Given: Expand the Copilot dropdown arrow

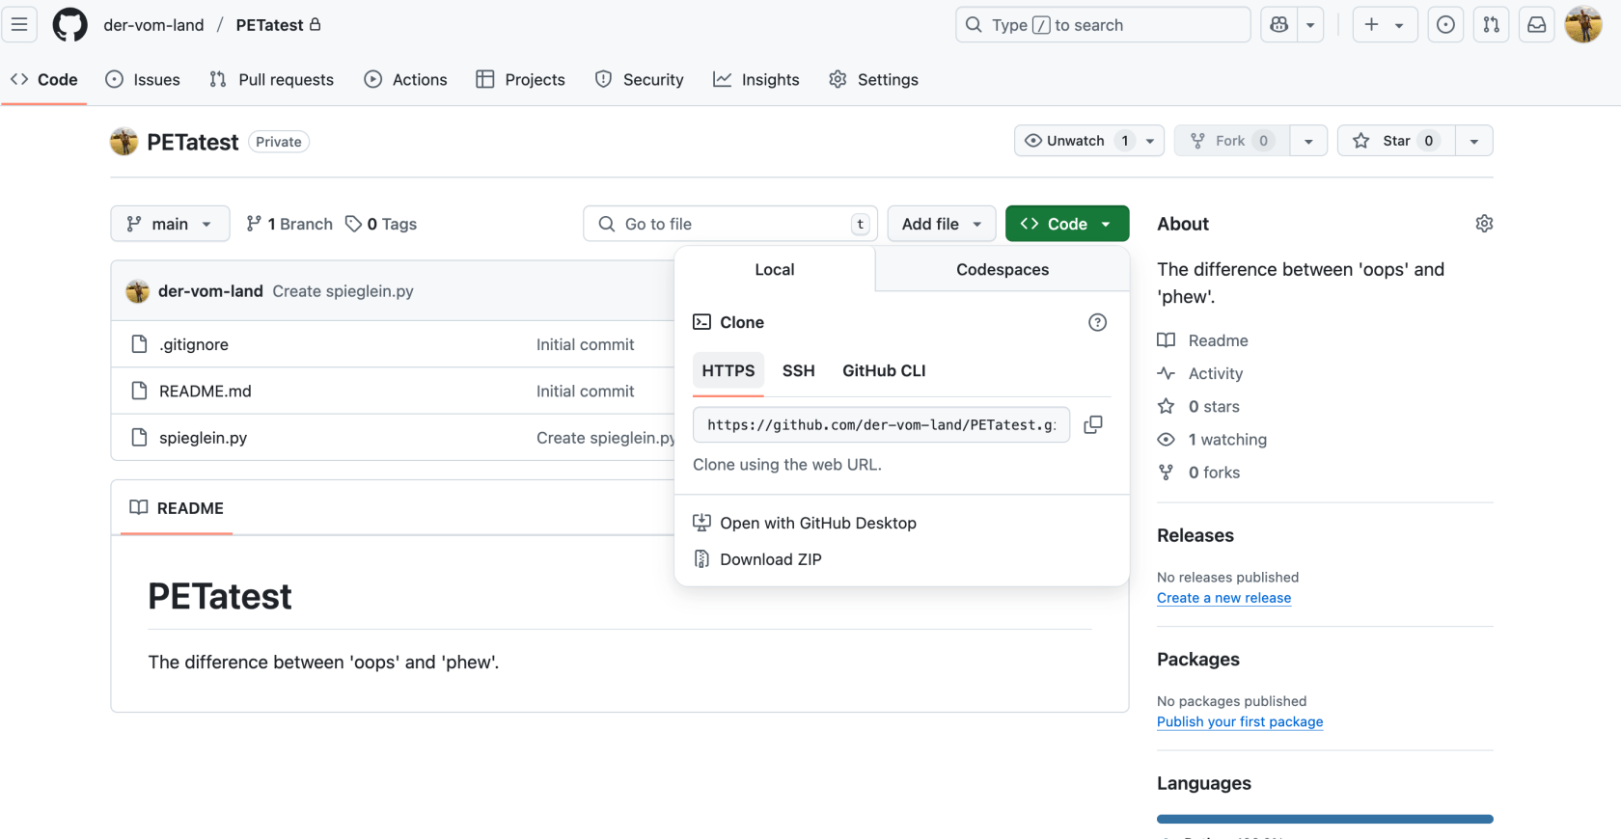Looking at the screenshot, I should (x=1310, y=25).
